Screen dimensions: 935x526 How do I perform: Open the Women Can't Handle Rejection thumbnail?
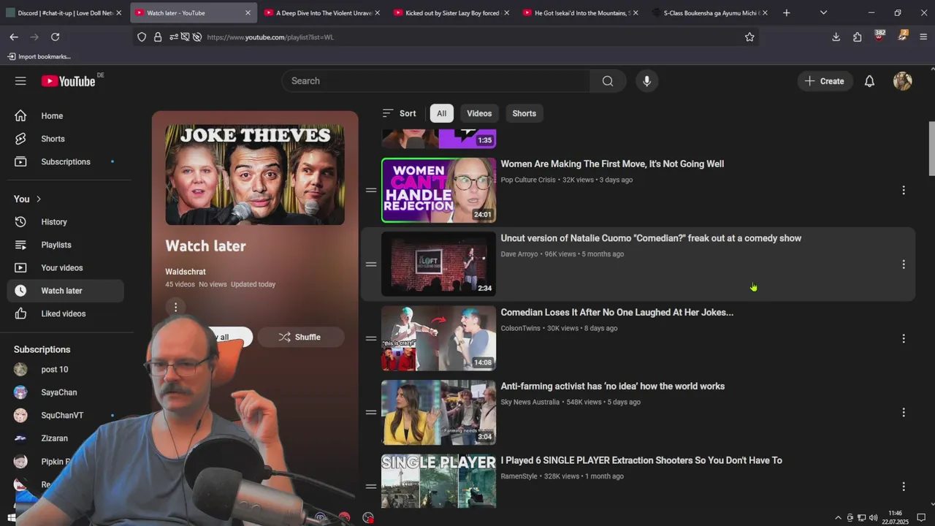pyautogui.click(x=438, y=190)
